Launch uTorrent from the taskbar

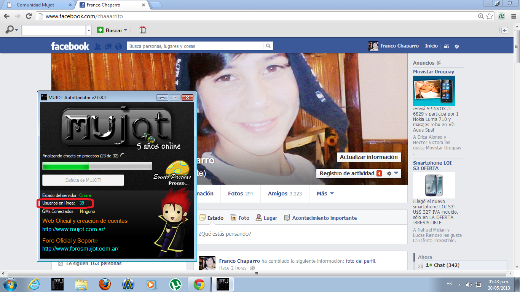[x=175, y=284]
